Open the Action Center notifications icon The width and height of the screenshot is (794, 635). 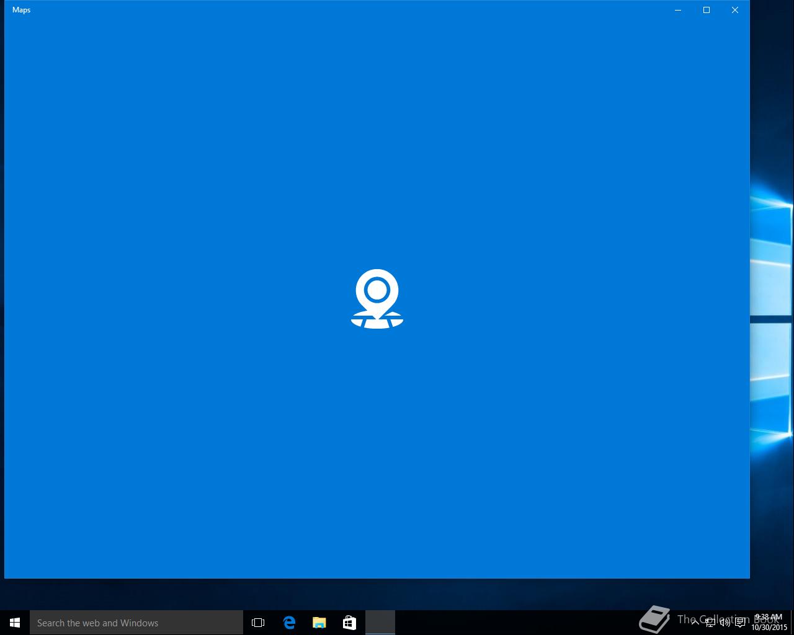pos(740,623)
